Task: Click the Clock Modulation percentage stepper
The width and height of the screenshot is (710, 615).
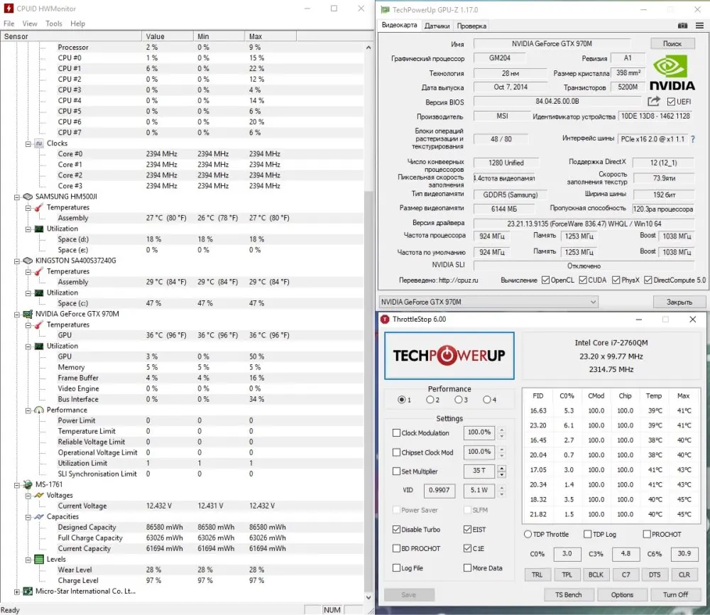Action: [x=502, y=433]
